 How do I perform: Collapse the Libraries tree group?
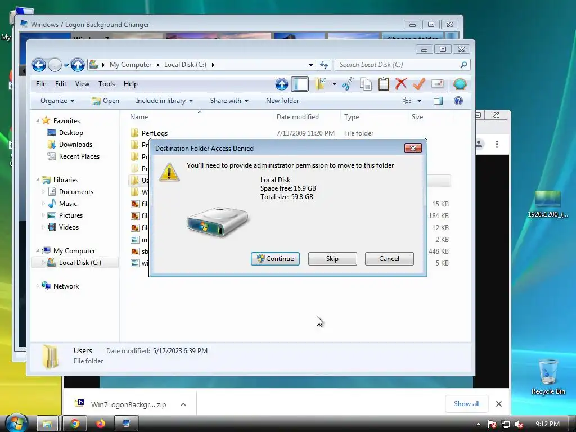(x=38, y=179)
